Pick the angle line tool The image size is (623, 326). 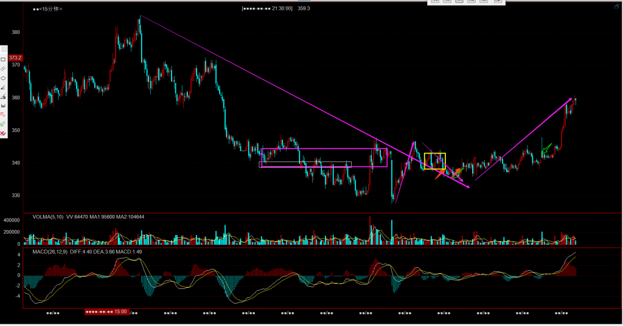[3, 87]
